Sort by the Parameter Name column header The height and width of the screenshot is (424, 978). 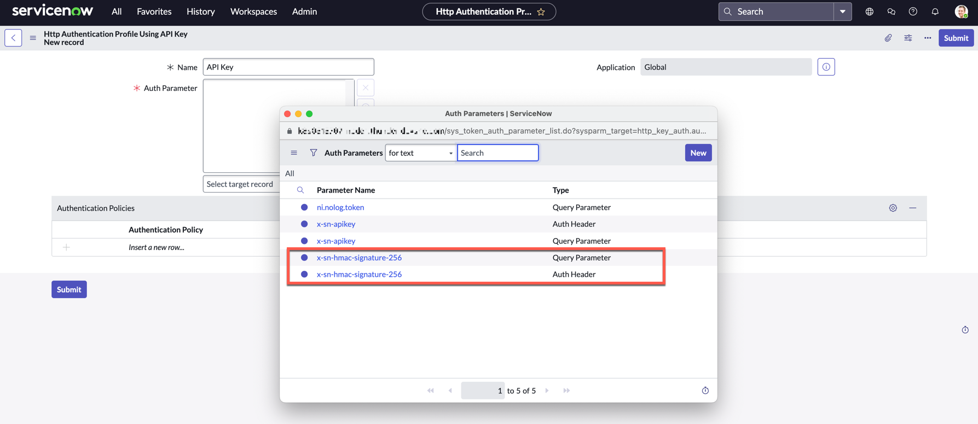[x=346, y=190]
